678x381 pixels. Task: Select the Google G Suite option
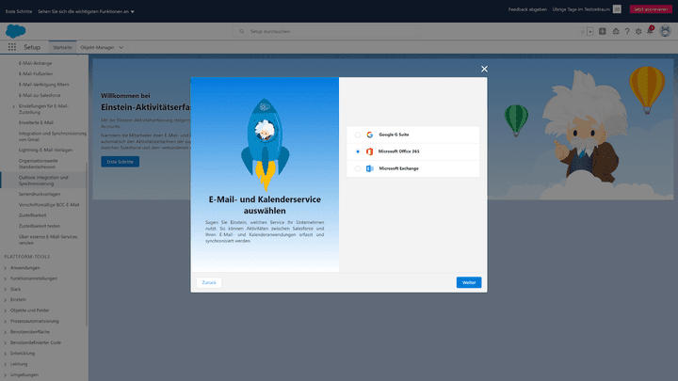(358, 135)
